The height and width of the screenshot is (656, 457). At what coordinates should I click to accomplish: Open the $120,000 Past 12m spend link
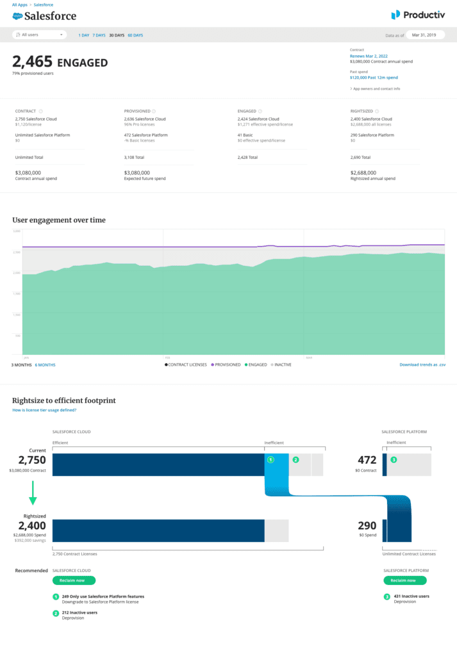tap(374, 78)
